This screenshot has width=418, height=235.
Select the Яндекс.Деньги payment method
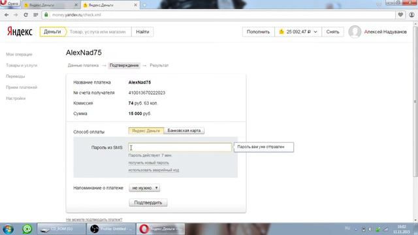coord(146,131)
